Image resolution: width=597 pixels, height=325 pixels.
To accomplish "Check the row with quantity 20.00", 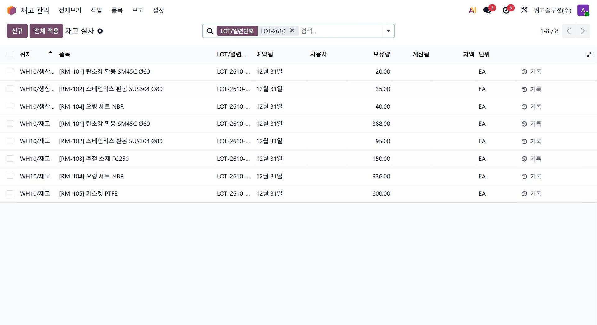I will tap(10, 71).
